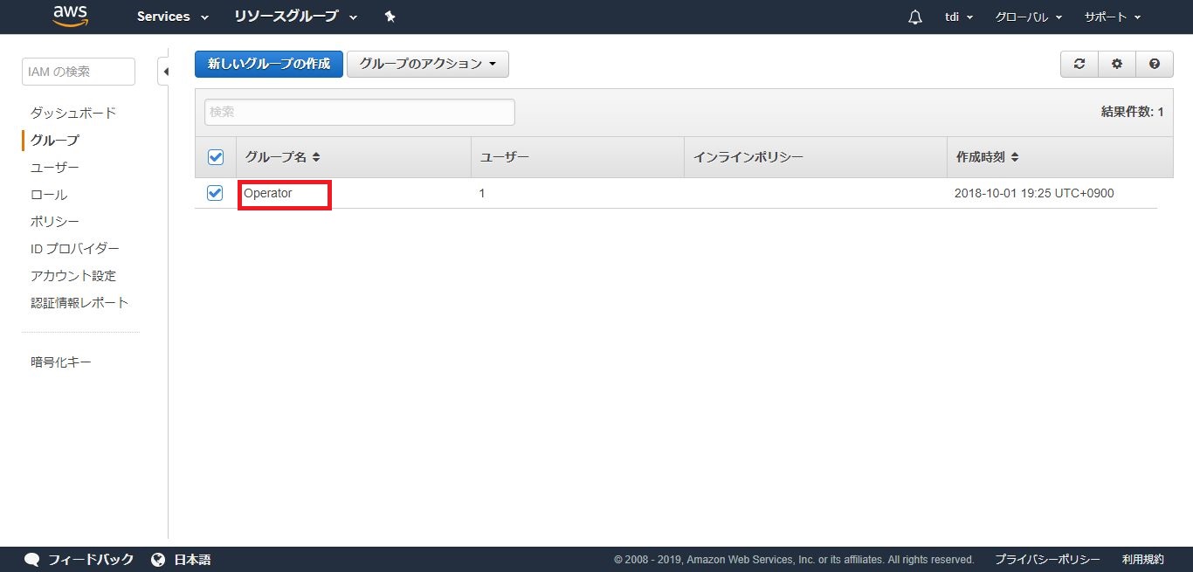Image resolution: width=1193 pixels, height=572 pixels.
Task: Refresh the groups list
Action: point(1079,64)
